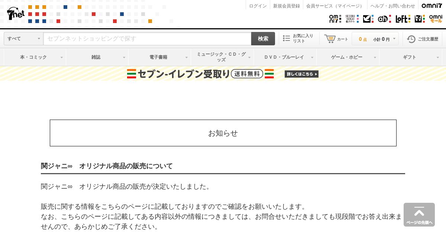The height and width of the screenshot is (234, 446).
Task: Open the DVD・ブルーレイ category
Action: [284, 57]
